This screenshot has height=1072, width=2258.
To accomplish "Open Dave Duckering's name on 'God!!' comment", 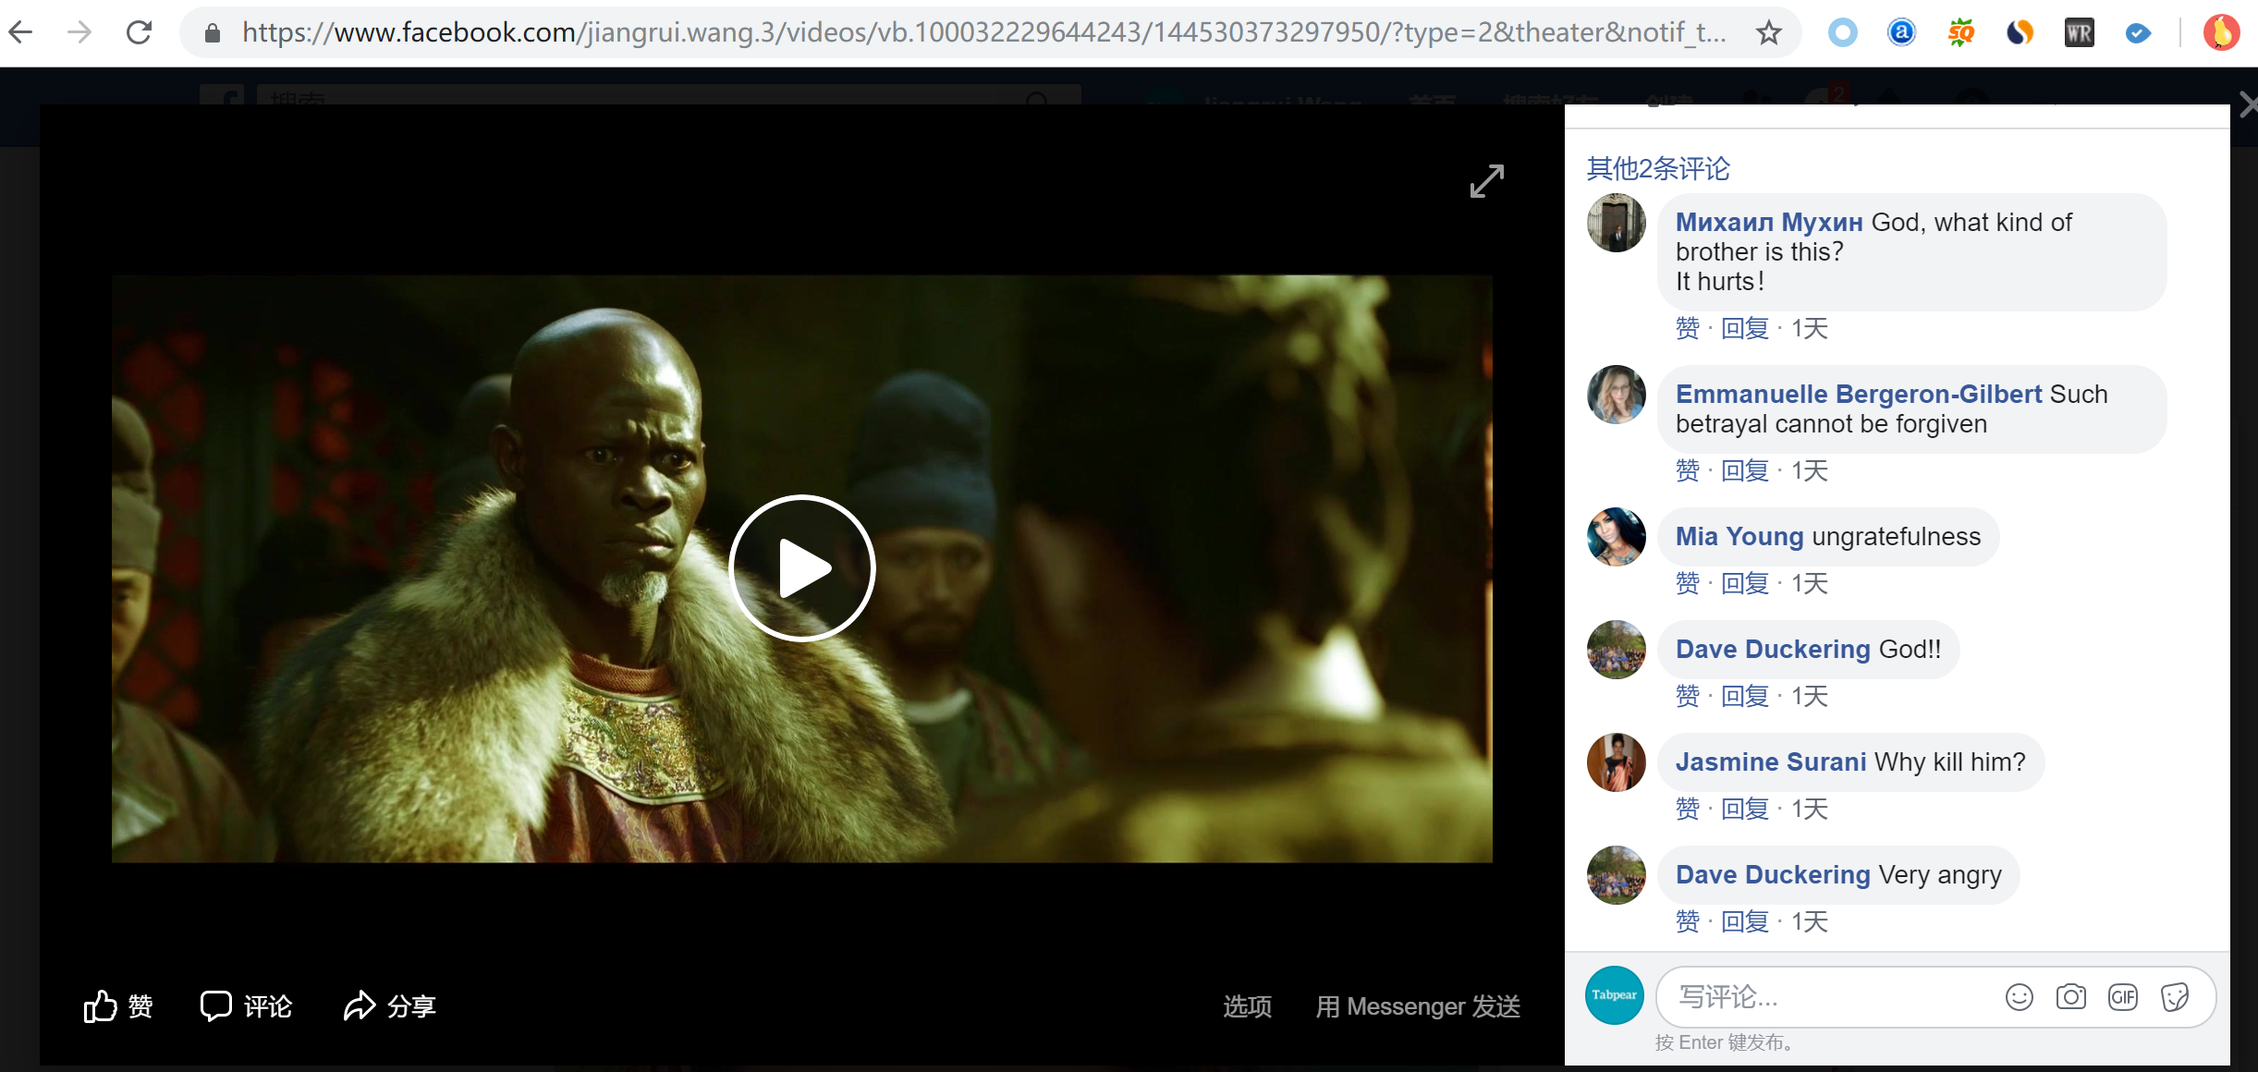I will click(1773, 649).
